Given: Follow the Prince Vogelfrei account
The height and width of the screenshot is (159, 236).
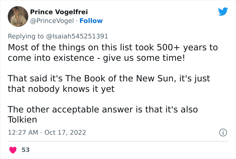Looking at the screenshot, I should pos(91,21).
